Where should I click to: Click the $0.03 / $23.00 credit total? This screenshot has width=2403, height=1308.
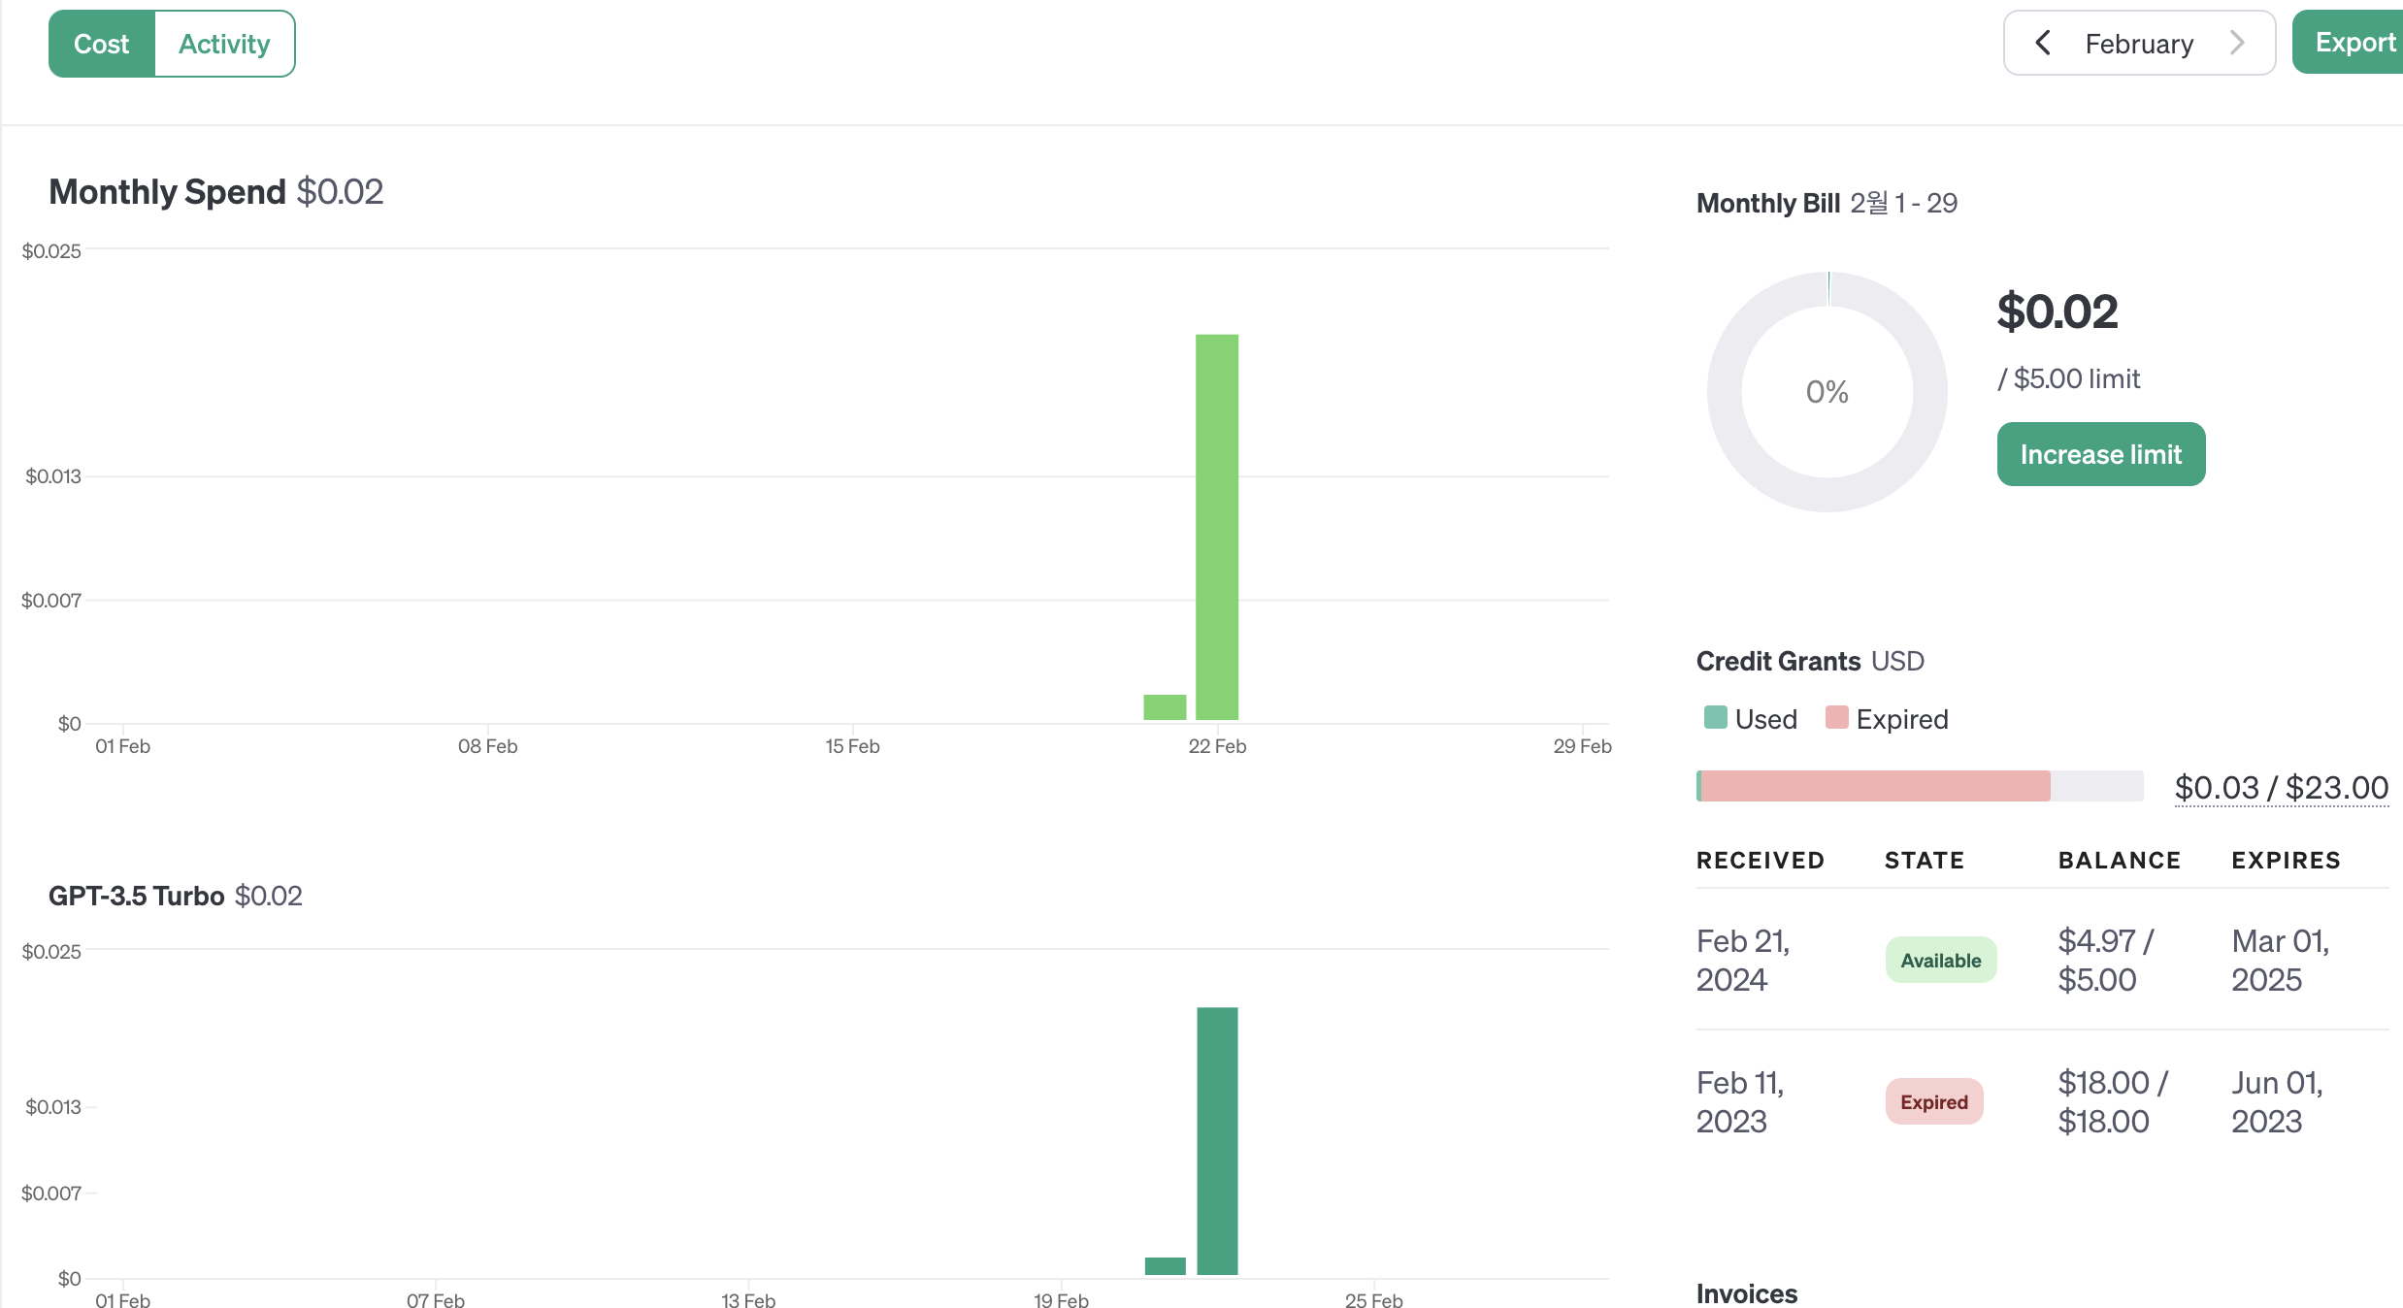click(2281, 788)
